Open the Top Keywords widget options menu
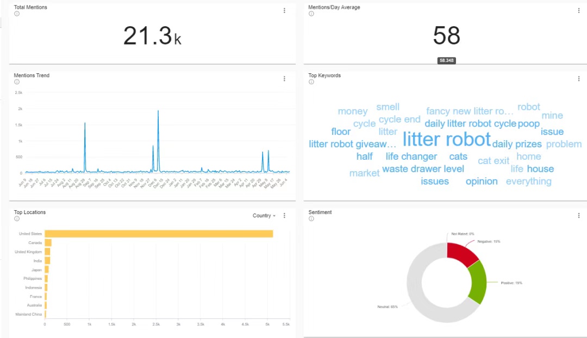This screenshot has width=587, height=338. 579,79
